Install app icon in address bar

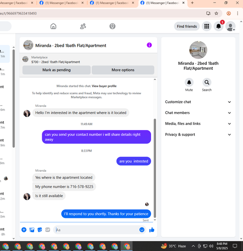tap(208, 14)
